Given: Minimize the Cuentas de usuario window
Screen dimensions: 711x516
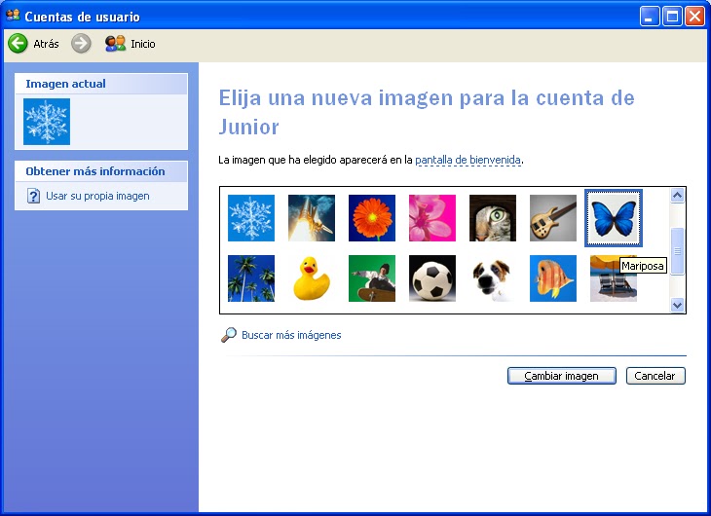Looking at the screenshot, I should coord(650,17).
